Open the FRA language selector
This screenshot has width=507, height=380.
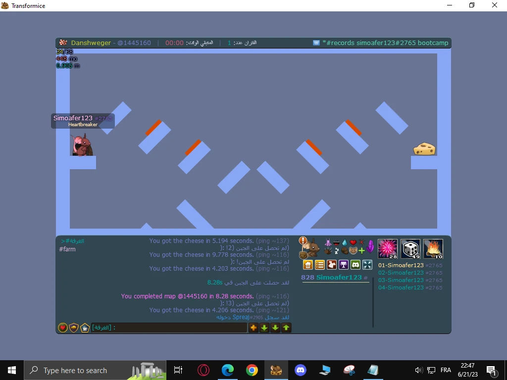click(x=446, y=370)
